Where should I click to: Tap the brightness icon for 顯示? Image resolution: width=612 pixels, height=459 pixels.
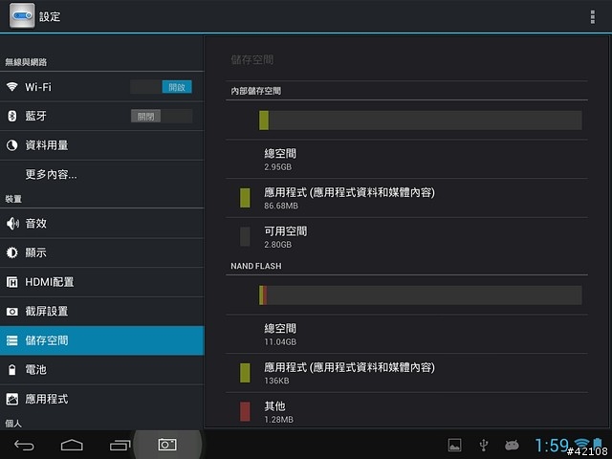point(12,252)
